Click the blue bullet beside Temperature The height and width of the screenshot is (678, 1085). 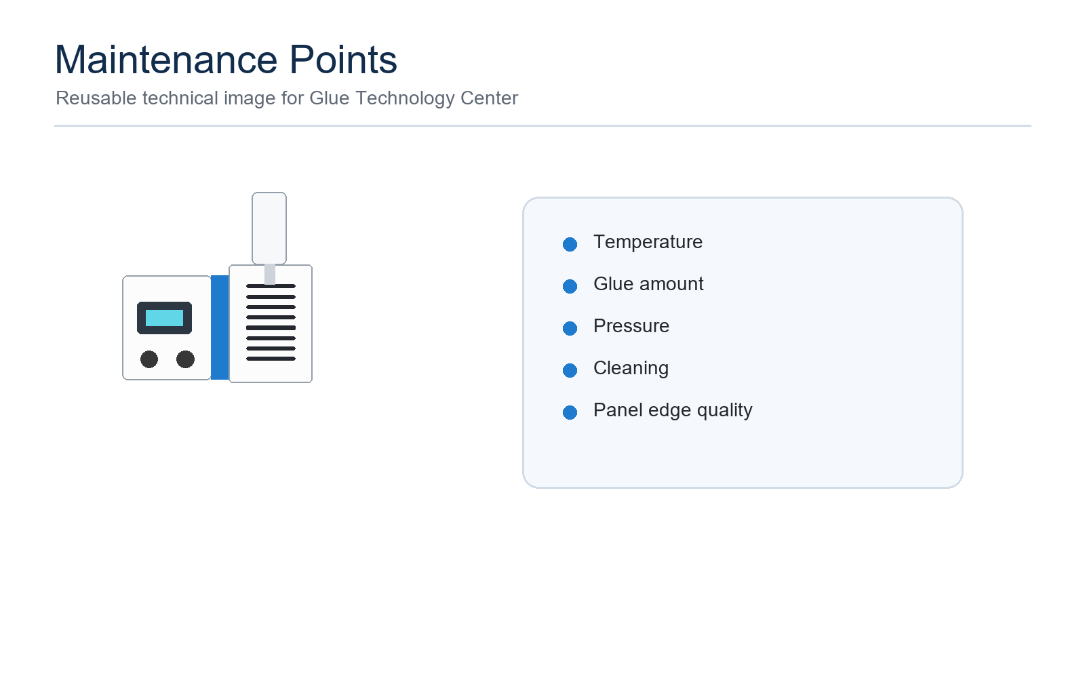coord(570,244)
